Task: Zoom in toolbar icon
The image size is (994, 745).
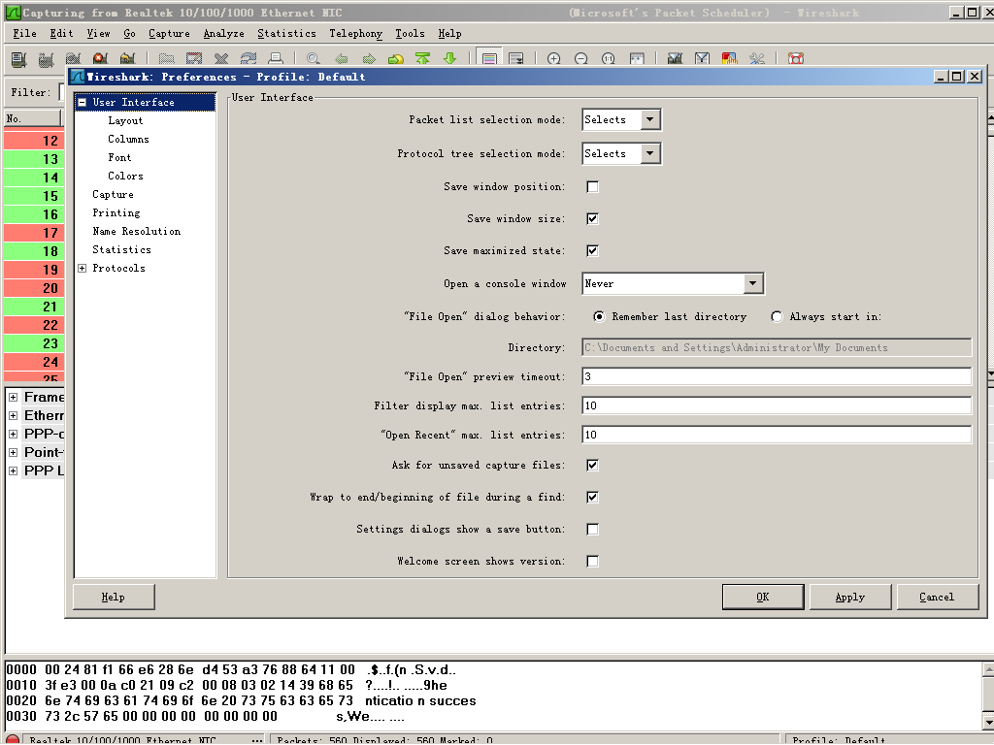Action: (x=554, y=59)
